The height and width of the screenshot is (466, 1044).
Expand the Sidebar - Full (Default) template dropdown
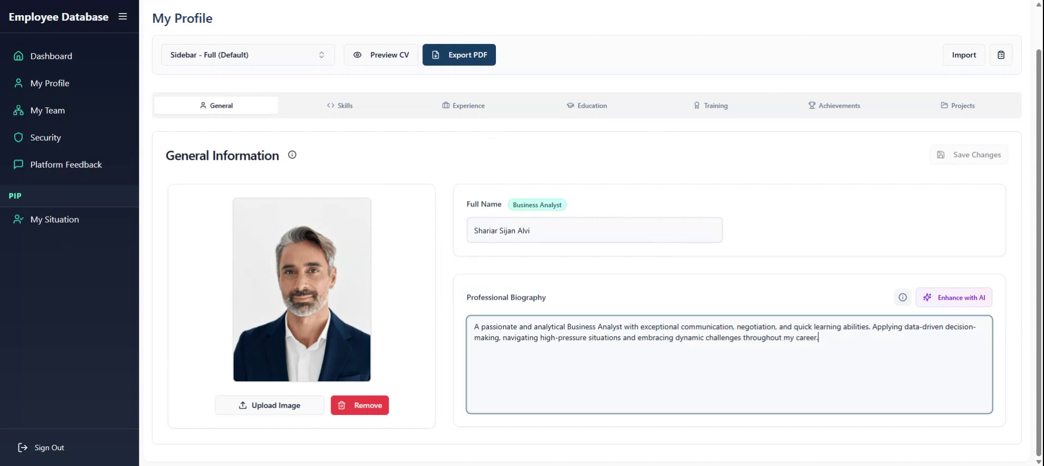[247, 55]
